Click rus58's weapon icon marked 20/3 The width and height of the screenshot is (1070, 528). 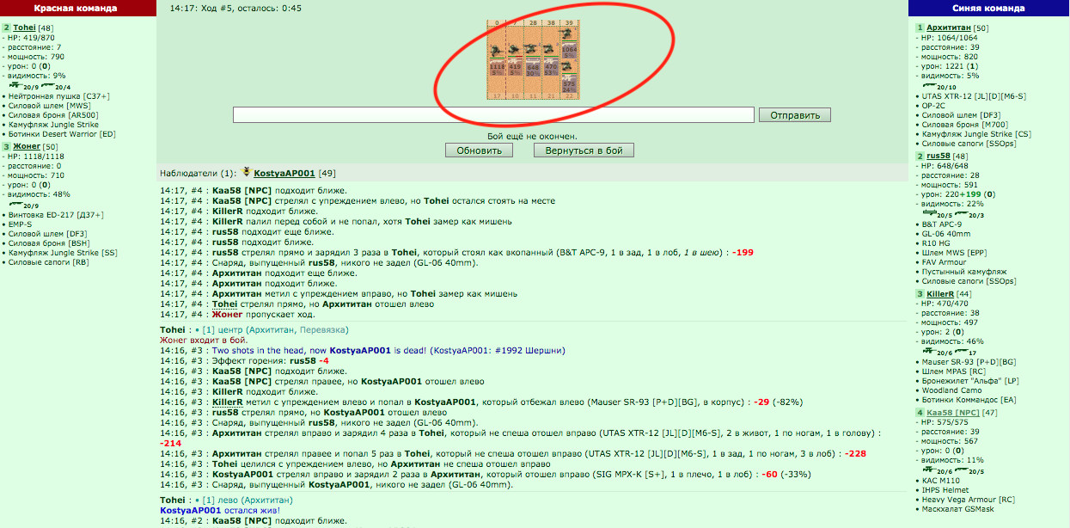click(962, 213)
